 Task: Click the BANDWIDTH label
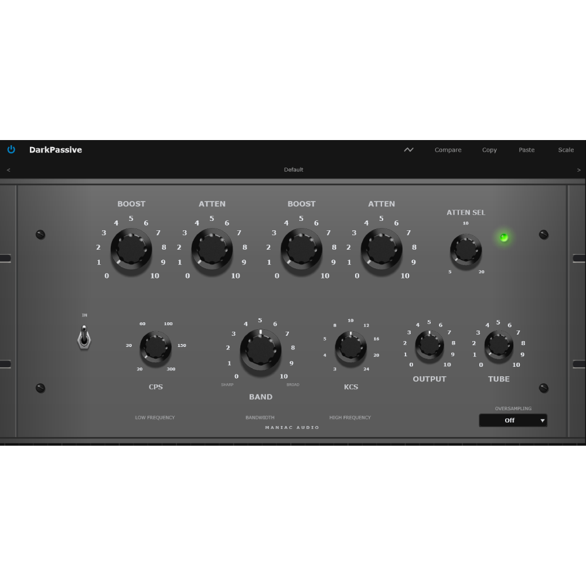pyautogui.click(x=260, y=417)
